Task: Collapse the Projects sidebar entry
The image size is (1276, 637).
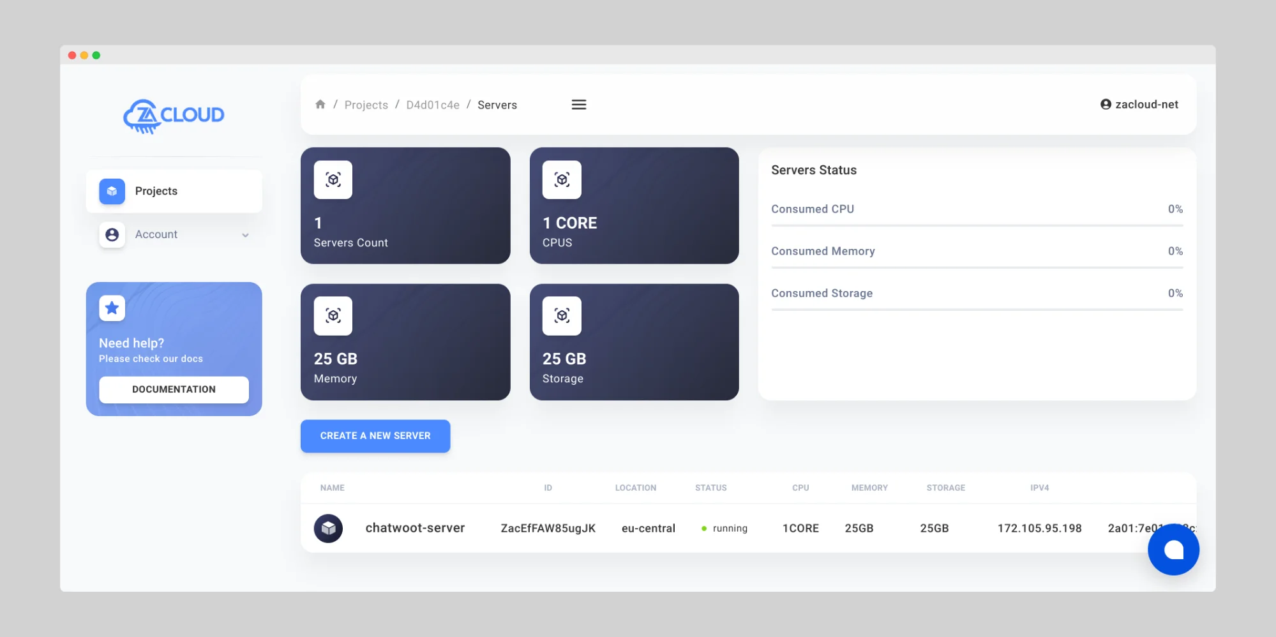Action: 174,191
